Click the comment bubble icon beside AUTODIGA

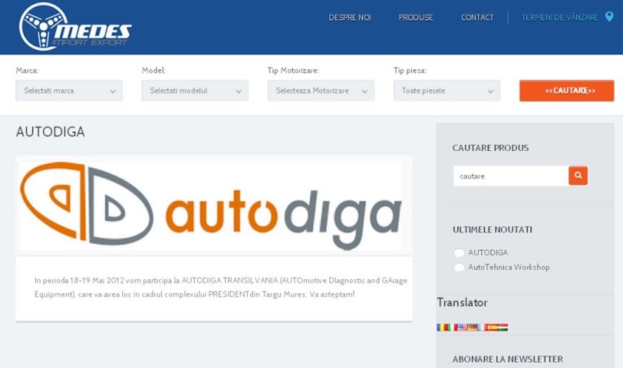459,253
